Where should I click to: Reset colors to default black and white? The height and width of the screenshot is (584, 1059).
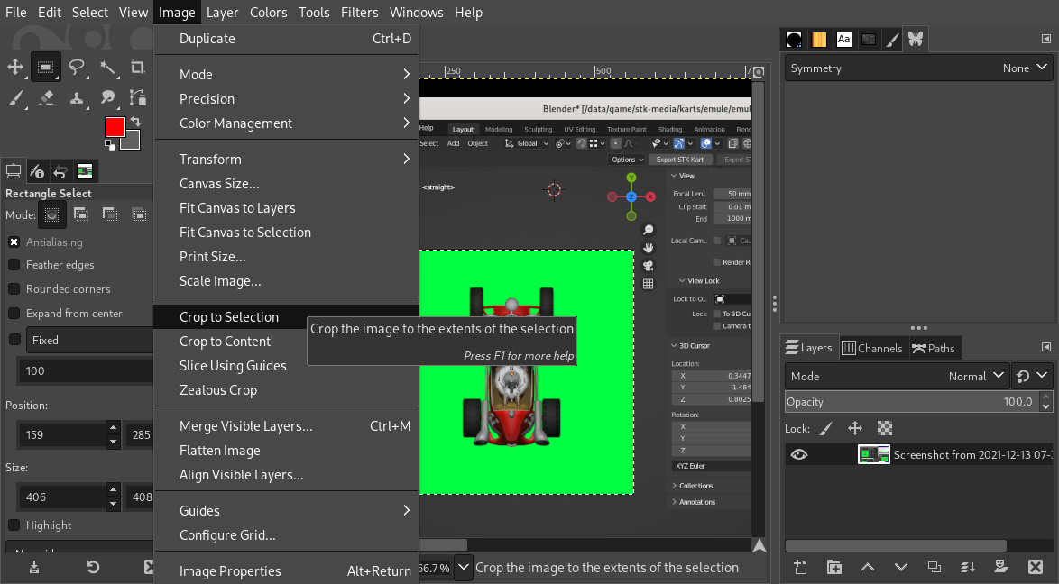click(110, 145)
